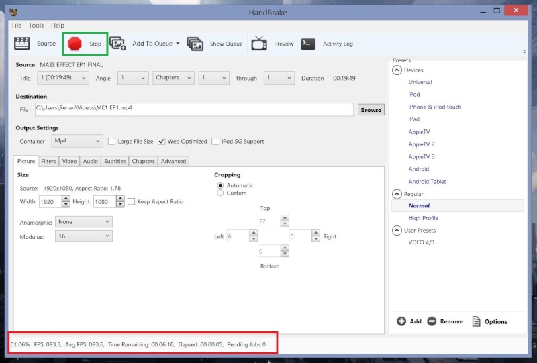Select the AppleTV 3 preset

[x=422, y=156]
